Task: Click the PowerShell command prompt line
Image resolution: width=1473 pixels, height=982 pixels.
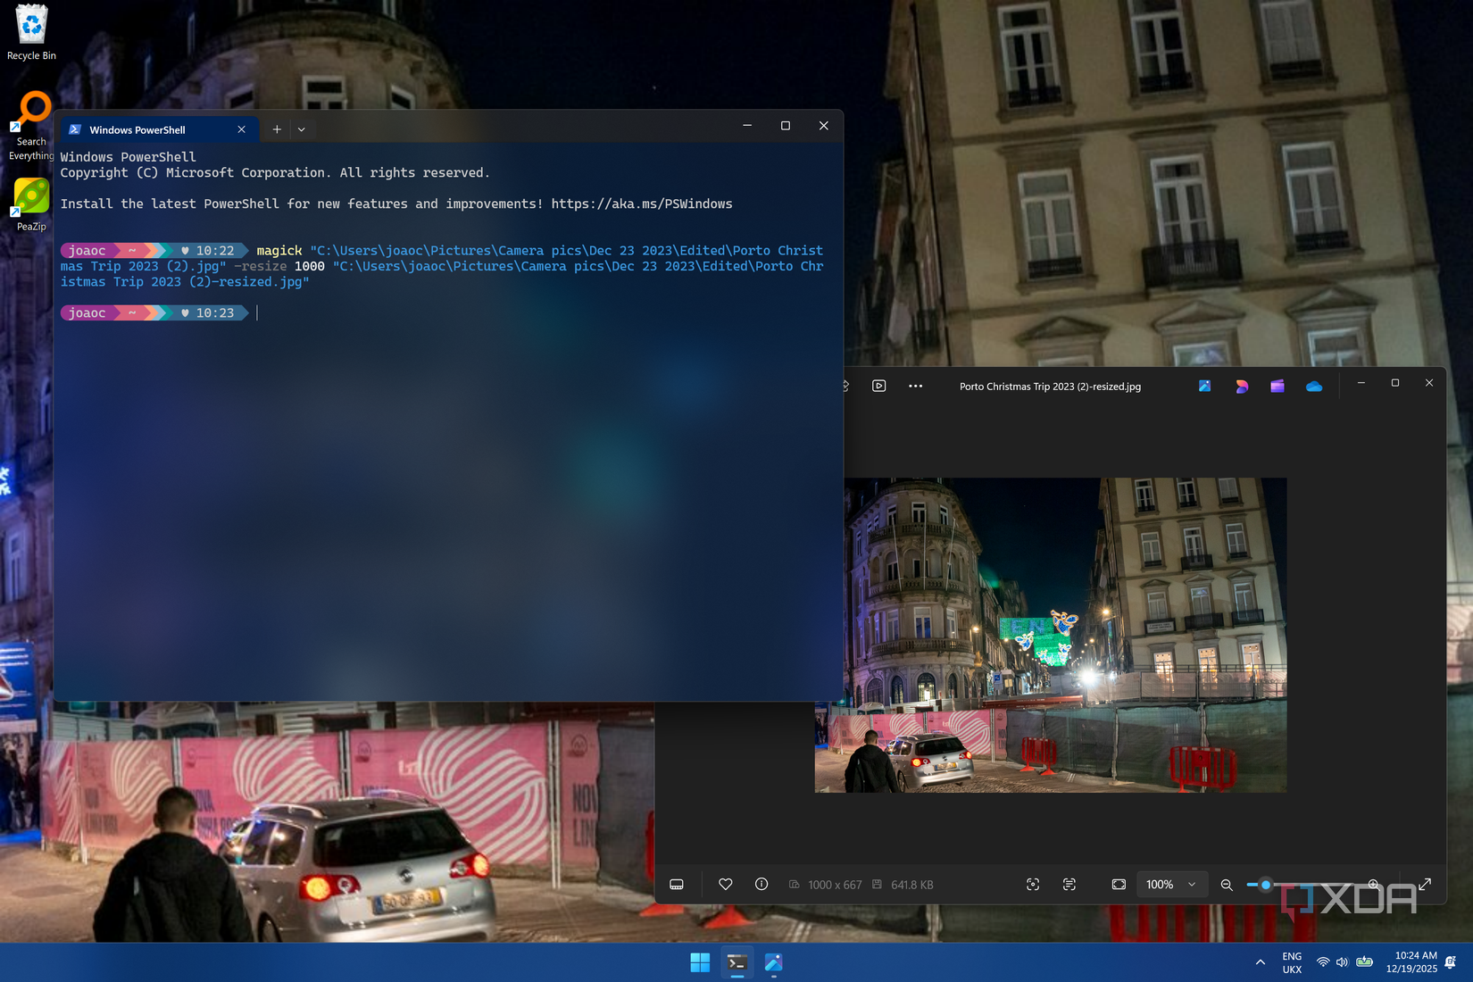Action: [259, 312]
